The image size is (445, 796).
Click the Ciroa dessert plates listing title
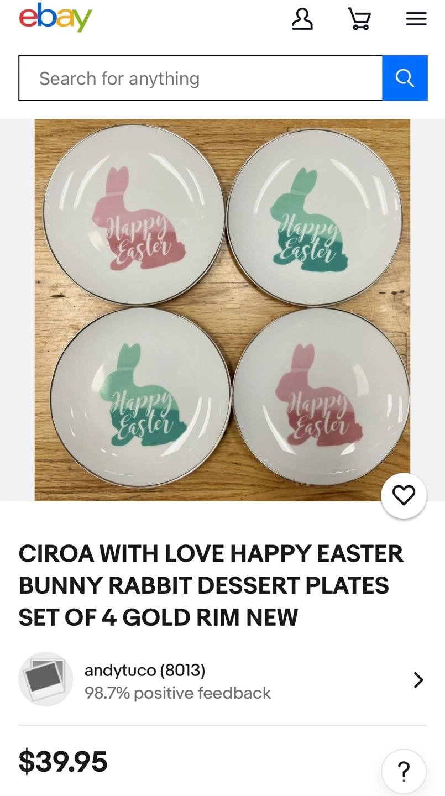[211, 585]
